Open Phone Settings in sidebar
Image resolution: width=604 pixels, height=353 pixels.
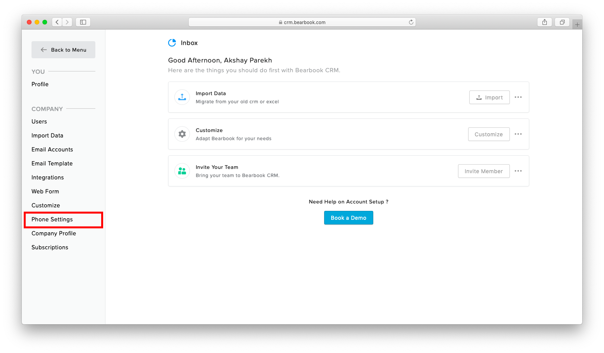(x=52, y=219)
